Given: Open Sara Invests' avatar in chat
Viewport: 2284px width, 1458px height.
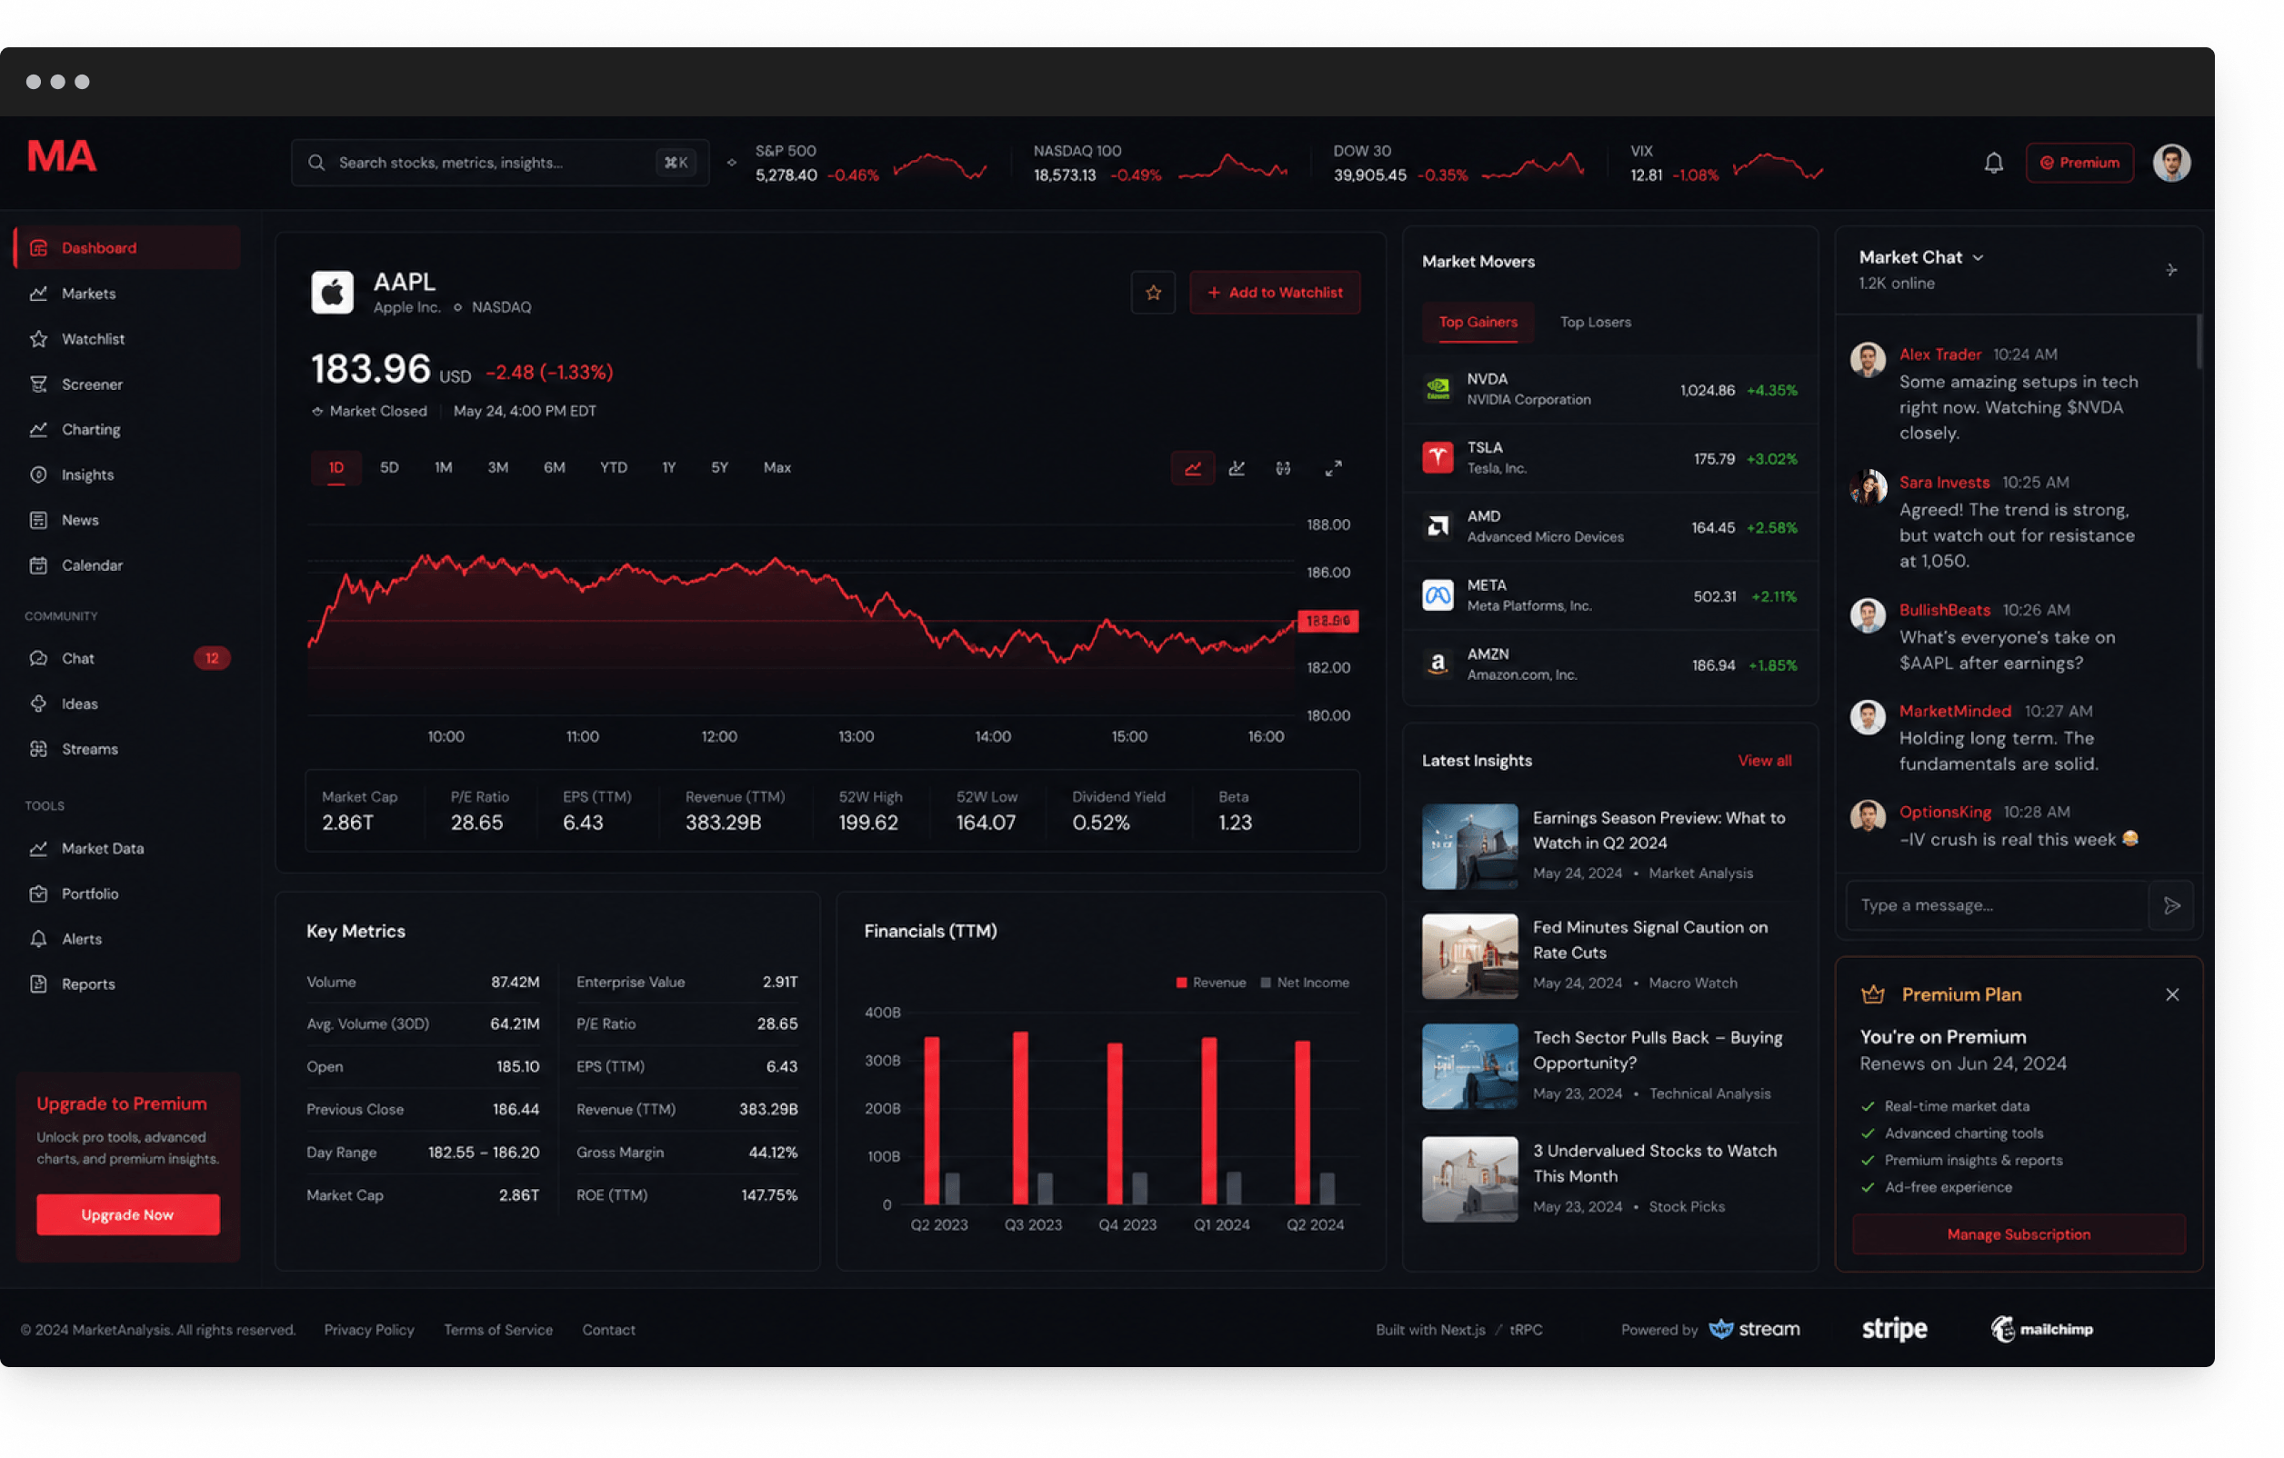Looking at the screenshot, I should point(1868,488).
